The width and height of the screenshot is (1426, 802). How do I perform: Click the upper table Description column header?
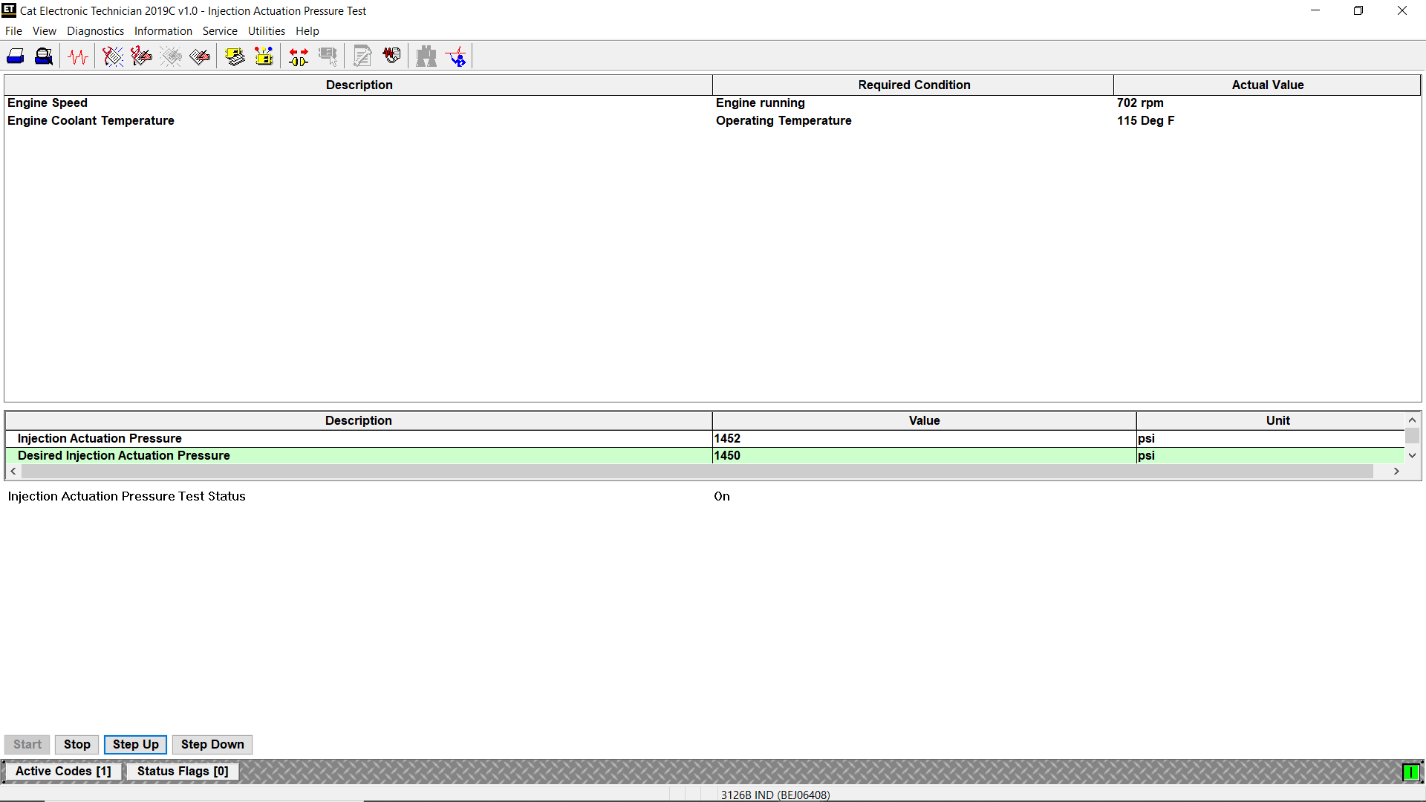pos(359,85)
